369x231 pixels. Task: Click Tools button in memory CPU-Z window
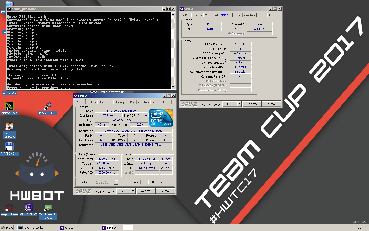coord(230,104)
